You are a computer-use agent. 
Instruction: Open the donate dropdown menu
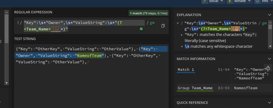pyautogui.click(x=240, y=1)
